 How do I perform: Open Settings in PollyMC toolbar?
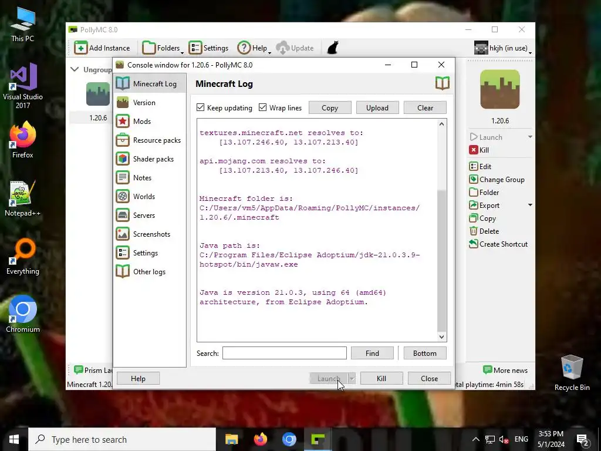[209, 48]
